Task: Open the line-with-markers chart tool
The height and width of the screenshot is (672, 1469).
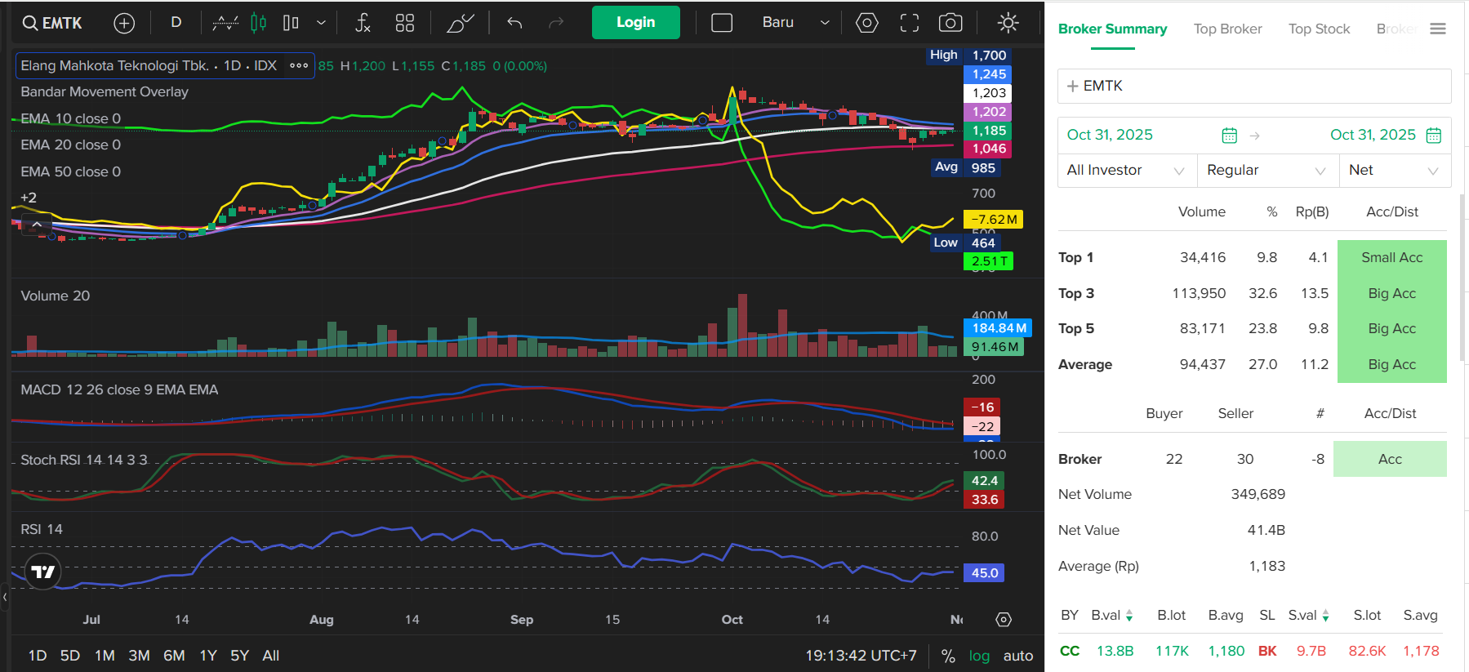Action: (225, 23)
